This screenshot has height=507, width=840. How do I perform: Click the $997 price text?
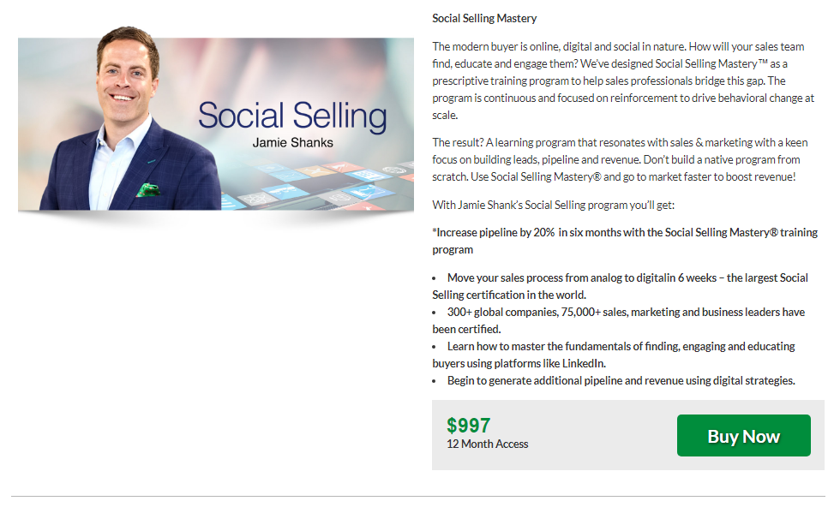[x=468, y=425]
